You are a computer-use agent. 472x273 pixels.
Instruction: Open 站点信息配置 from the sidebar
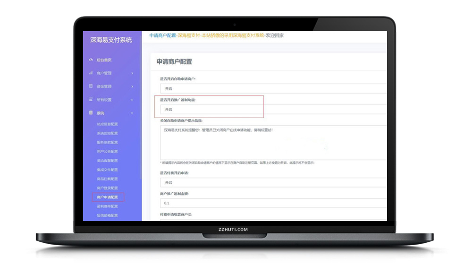click(107, 124)
